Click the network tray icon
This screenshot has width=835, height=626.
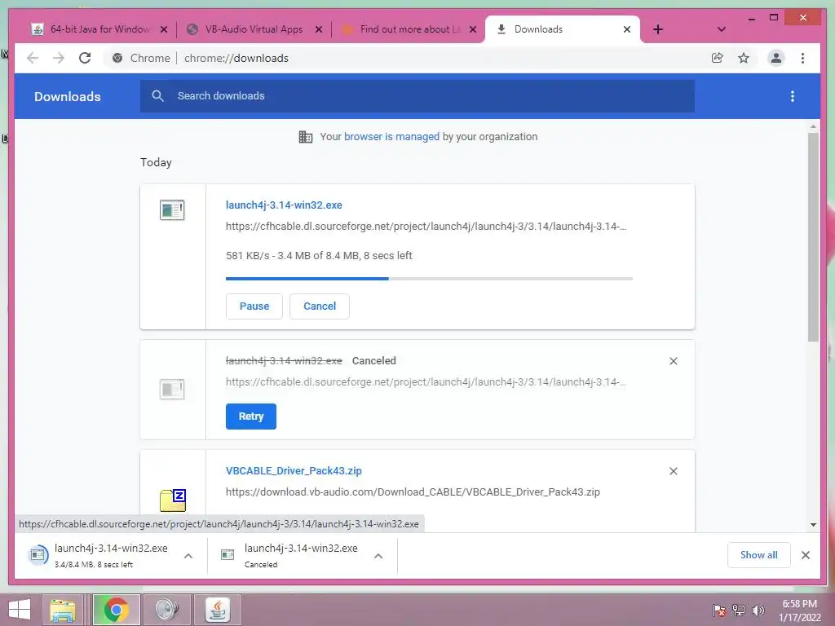(x=739, y=611)
